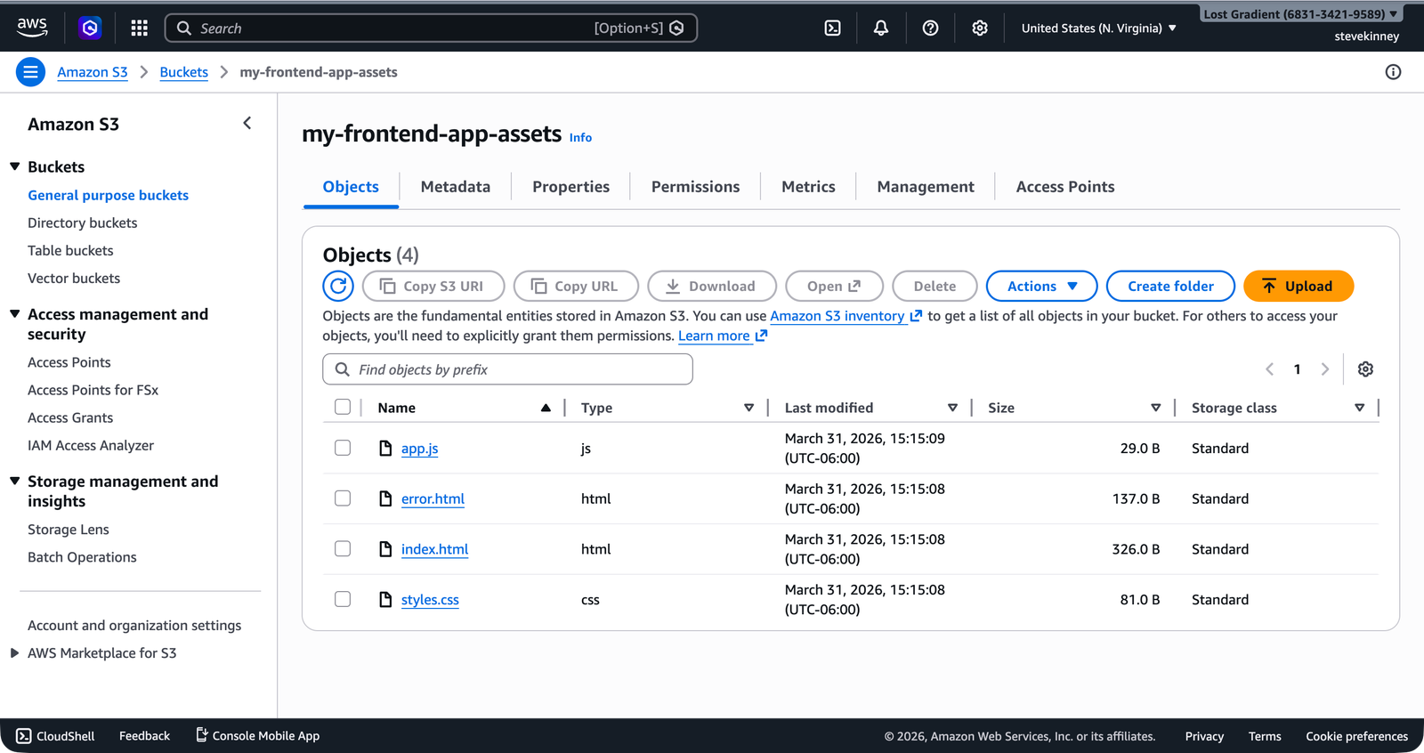Check the error.html row checkbox
The image size is (1424, 753).
point(343,498)
